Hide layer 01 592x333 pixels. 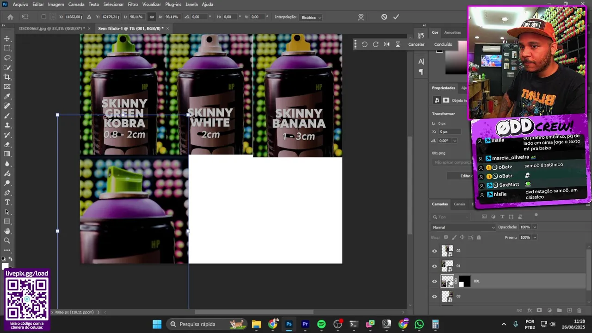pyautogui.click(x=434, y=266)
